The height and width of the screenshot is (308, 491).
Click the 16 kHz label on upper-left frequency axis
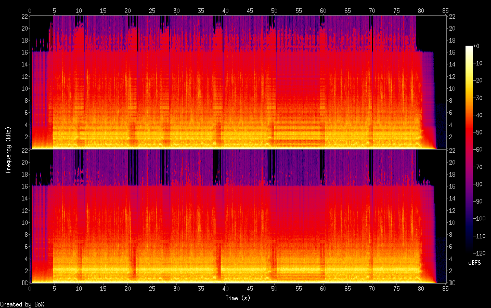click(x=24, y=52)
